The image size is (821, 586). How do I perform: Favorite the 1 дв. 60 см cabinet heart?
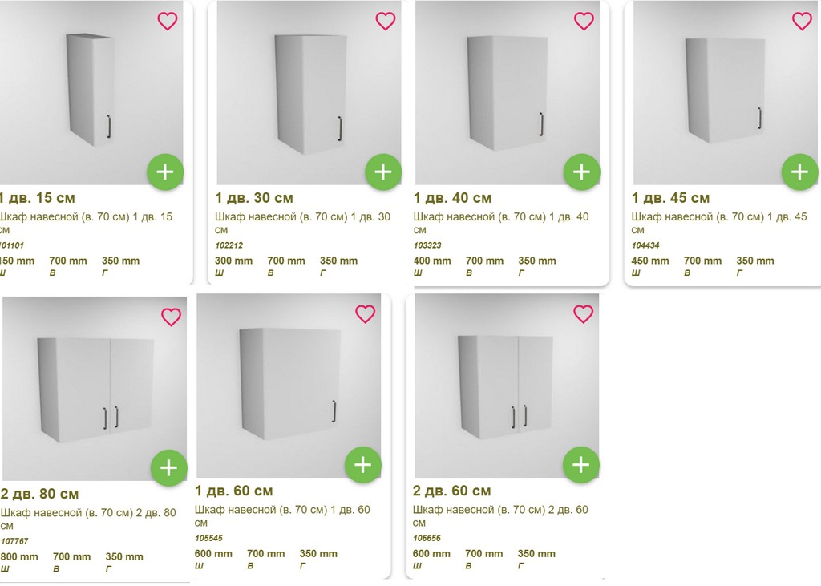click(365, 314)
